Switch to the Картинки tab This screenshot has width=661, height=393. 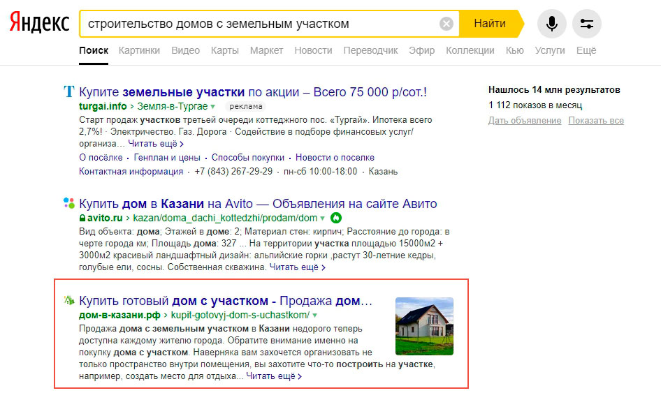[x=139, y=50]
